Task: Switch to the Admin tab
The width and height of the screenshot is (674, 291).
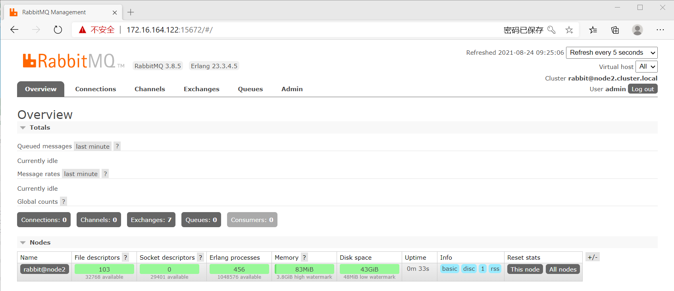Action: [x=292, y=89]
